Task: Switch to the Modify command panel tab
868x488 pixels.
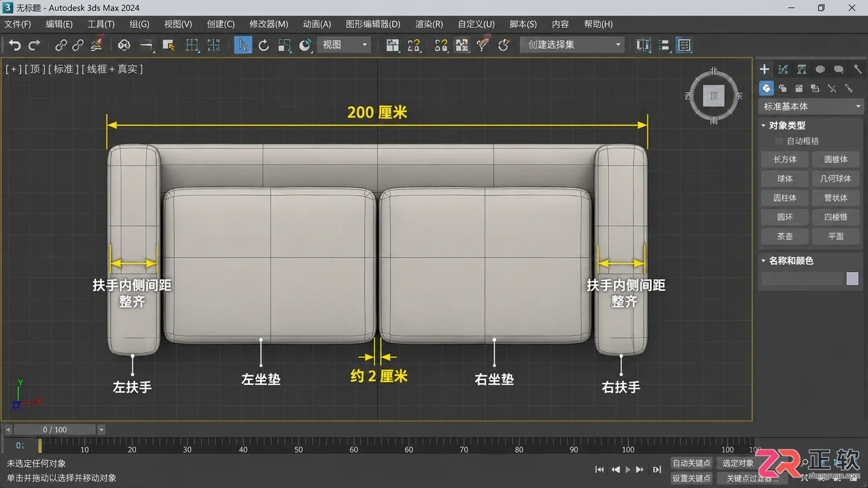Action: tap(783, 69)
